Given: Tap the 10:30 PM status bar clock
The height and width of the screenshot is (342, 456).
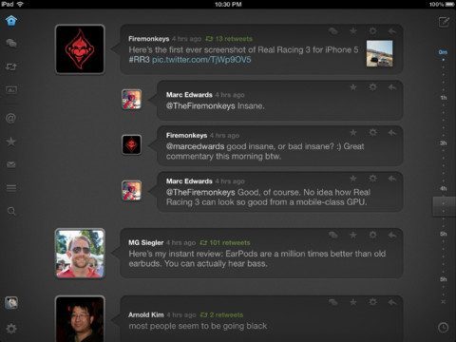Looking at the screenshot, I should click(228, 4).
